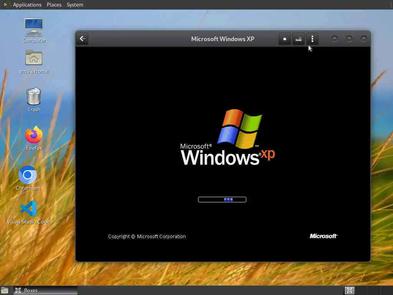Open the Applications menu

[27, 5]
